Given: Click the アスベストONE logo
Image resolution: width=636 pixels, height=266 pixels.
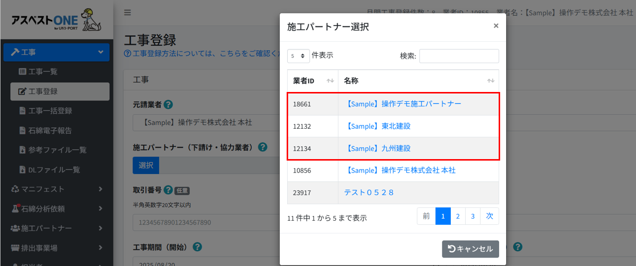Looking at the screenshot, I should (56, 20).
